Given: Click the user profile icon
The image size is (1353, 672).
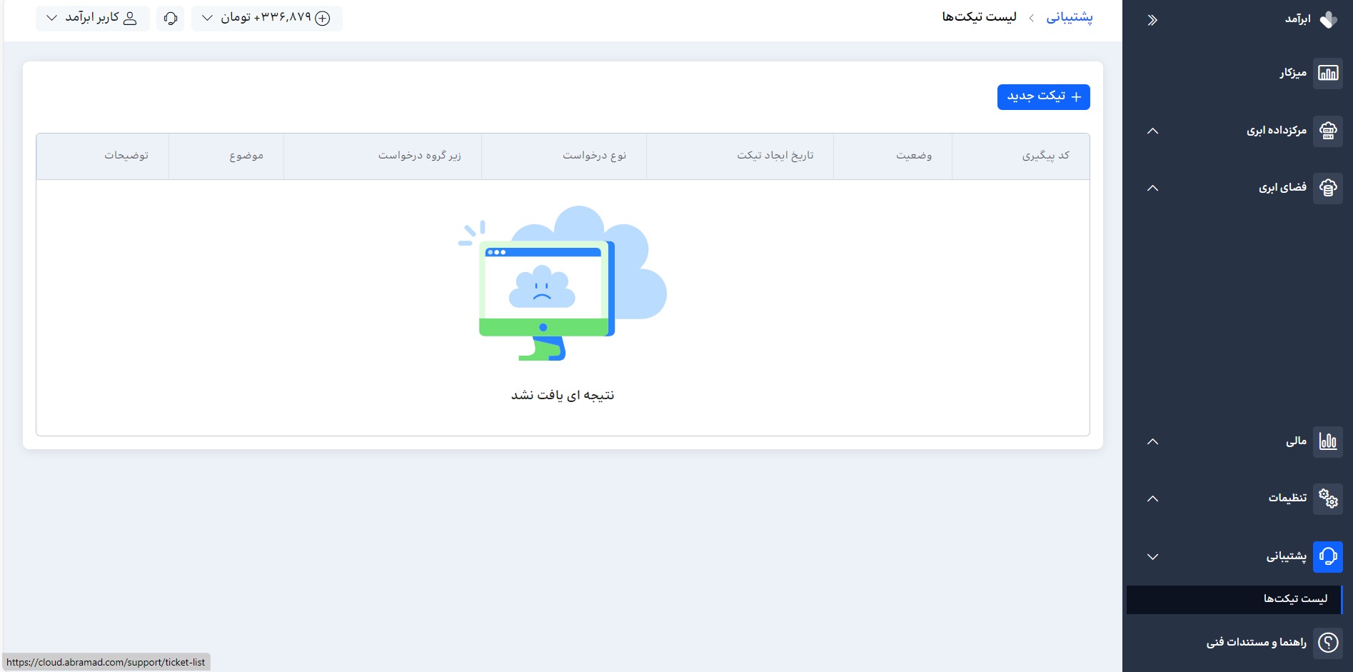Looking at the screenshot, I should click(130, 19).
